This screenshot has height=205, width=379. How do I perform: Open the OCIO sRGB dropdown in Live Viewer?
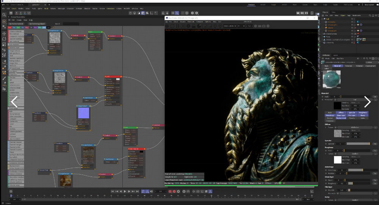[x=230, y=26]
